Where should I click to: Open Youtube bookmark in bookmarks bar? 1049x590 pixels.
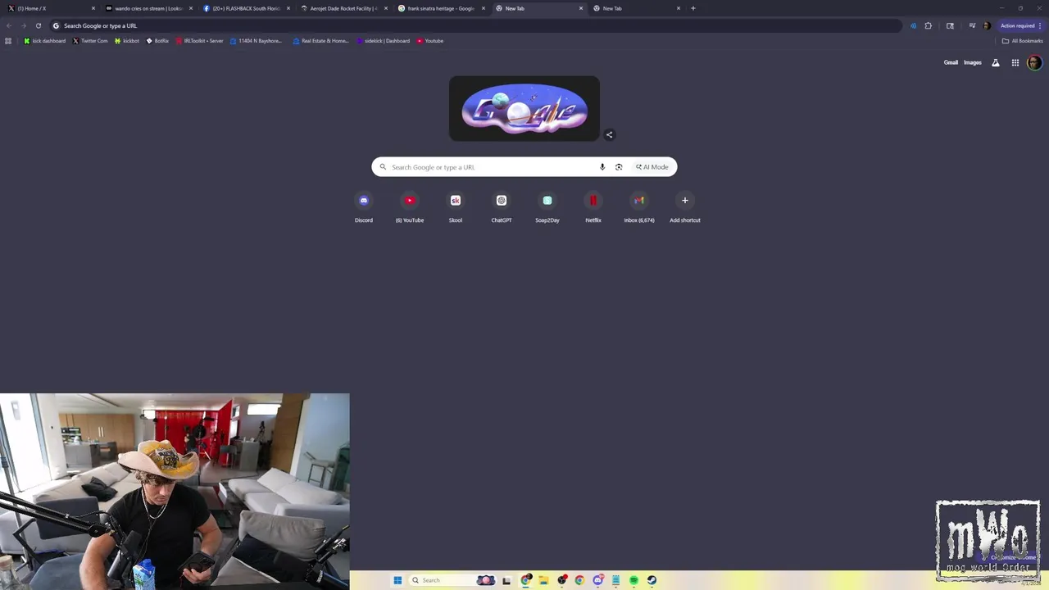coord(430,41)
